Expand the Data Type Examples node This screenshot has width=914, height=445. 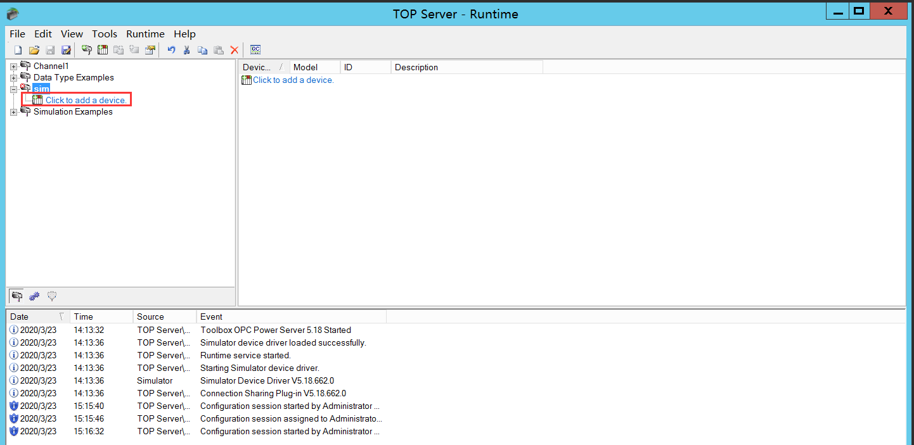(14, 78)
